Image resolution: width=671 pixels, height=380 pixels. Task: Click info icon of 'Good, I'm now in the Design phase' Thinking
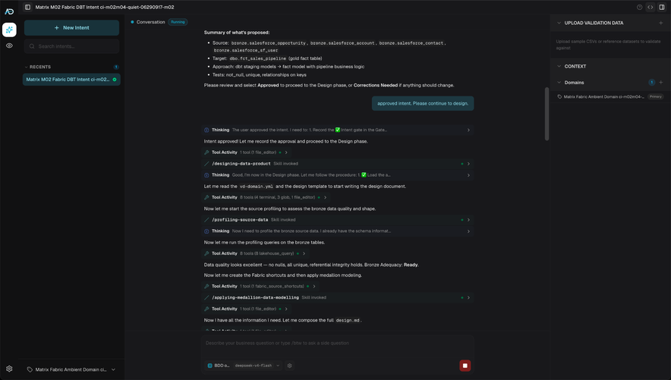206,174
